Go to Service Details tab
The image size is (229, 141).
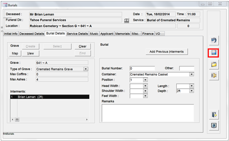[x=77, y=34]
